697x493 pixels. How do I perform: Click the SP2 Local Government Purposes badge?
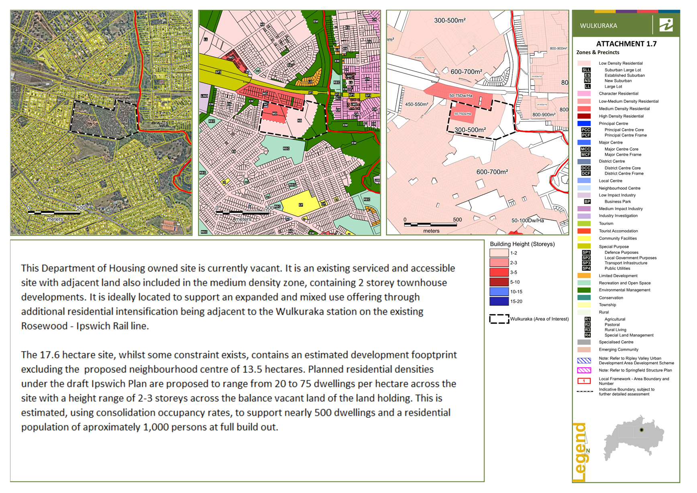(586, 258)
